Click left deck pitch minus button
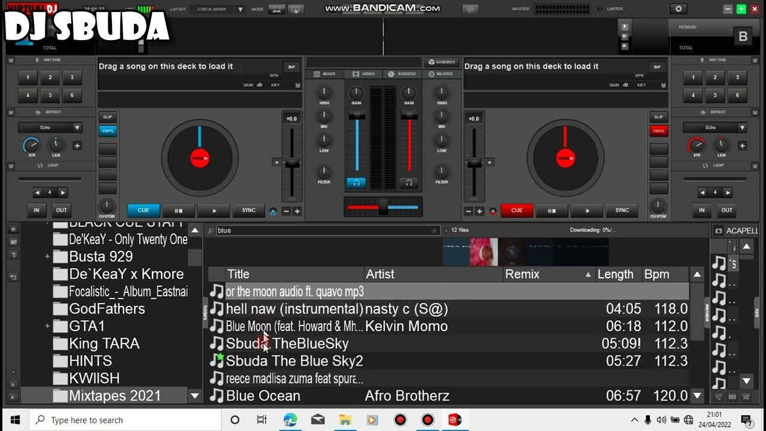 (286, 211)
